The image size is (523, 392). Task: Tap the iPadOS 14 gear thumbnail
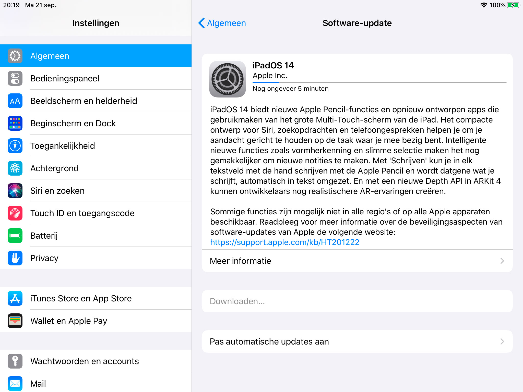[228, 79]
